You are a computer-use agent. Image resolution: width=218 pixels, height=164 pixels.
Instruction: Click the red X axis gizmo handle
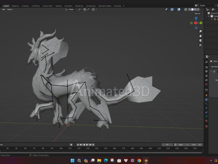pos(195,23)
